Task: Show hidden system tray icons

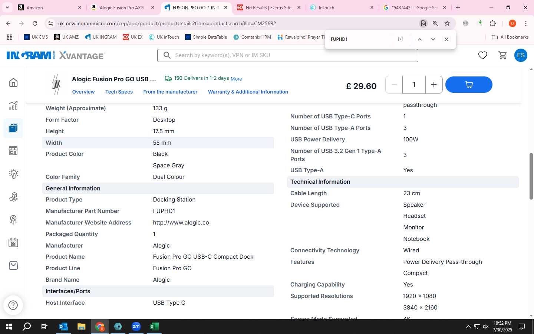Action: click(468, 327)
